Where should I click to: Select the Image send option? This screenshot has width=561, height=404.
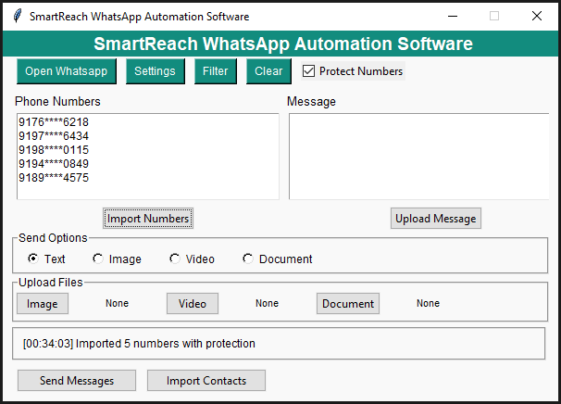(98, 259)
